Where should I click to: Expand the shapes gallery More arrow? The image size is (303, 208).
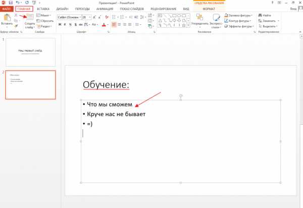tap(188, 25)
